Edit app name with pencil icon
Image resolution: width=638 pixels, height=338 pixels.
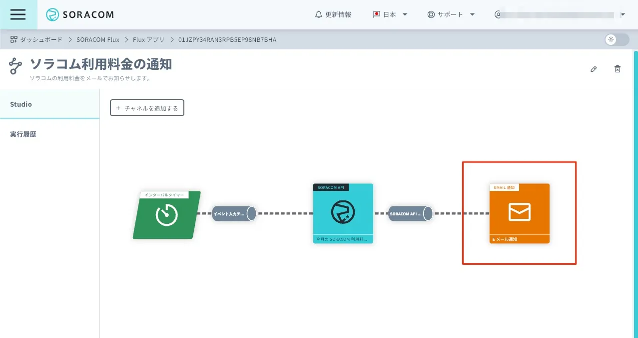594,69
